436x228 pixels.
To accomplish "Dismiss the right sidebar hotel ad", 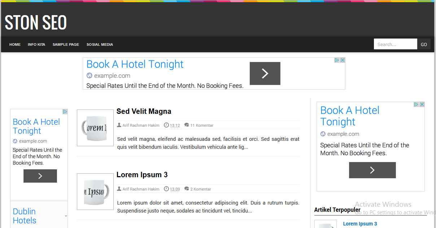I will pyautogui.click(x=422, y=104).
